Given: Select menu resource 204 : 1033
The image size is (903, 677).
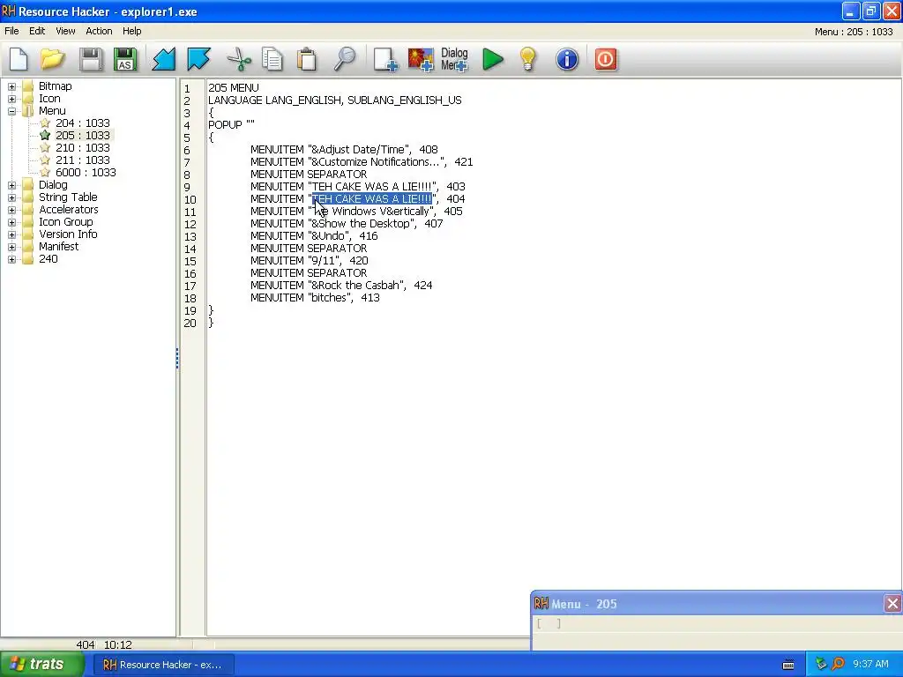Looking at the screenshot, I should pyautogui.click(x=82, y=123).
